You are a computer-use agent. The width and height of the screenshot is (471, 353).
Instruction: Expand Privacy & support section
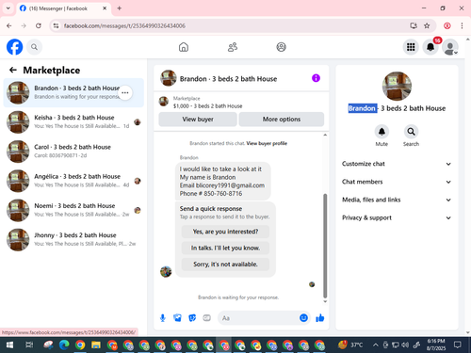397,217
